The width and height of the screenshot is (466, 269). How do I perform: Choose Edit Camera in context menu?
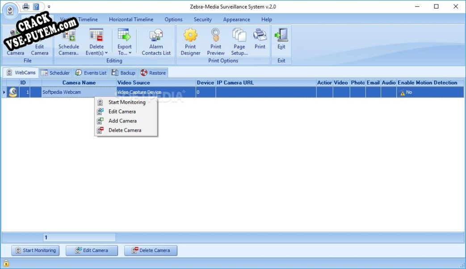[x=126, y=111]
